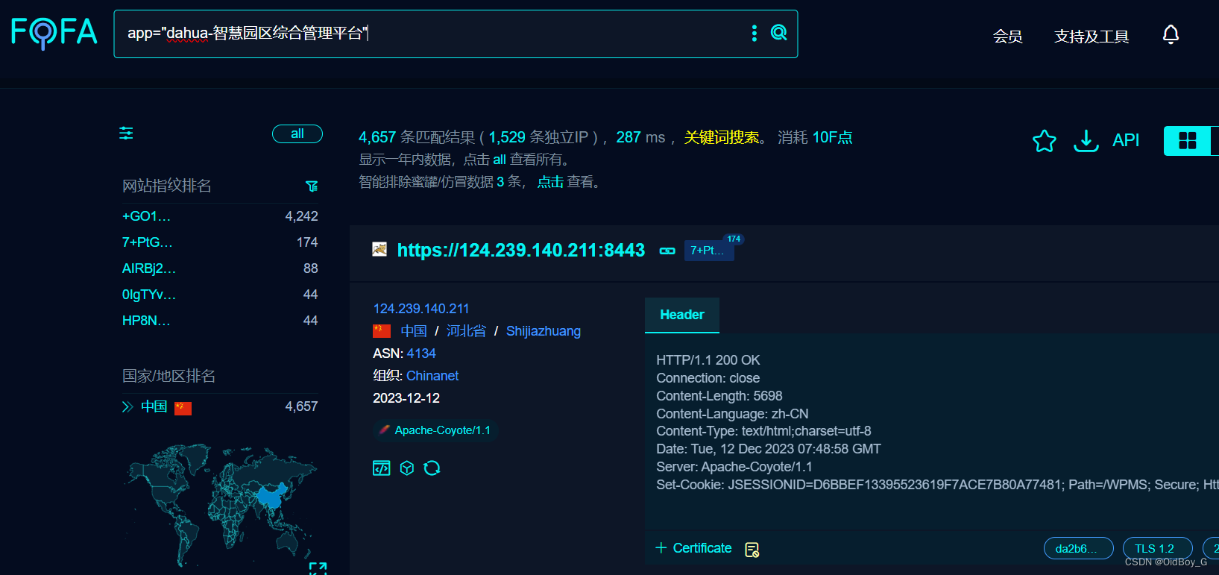Screen dimensions: 1219x575
Task: Click the 7+Pt... fingerprint tag
Action: click(x=708, y=251)
